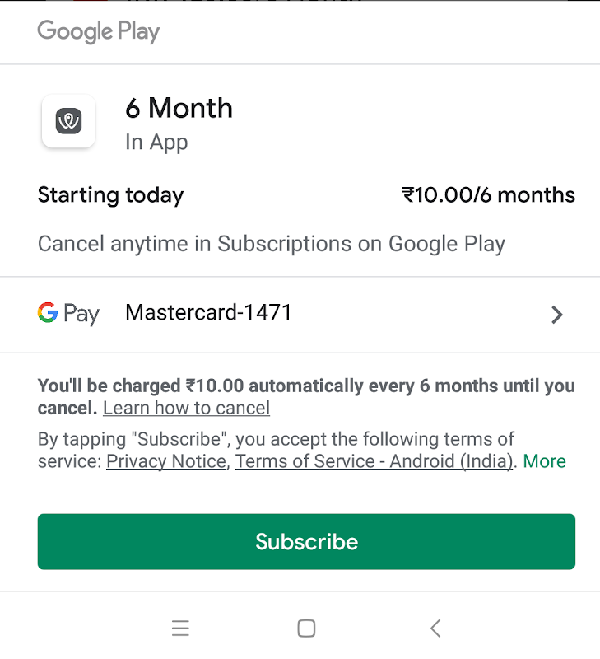The width and height of the screenshot is (600, 659).
Task: Tap the In App subtitle text
Action: 156,143
